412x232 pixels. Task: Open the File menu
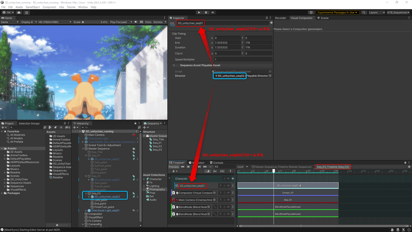click(x=4, y=7)
